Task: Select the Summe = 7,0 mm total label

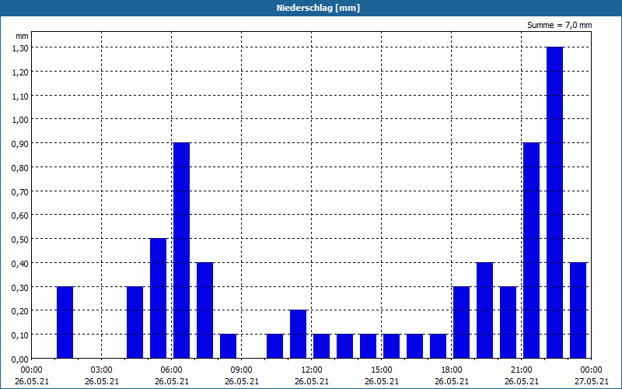Action: click(559, 25)
